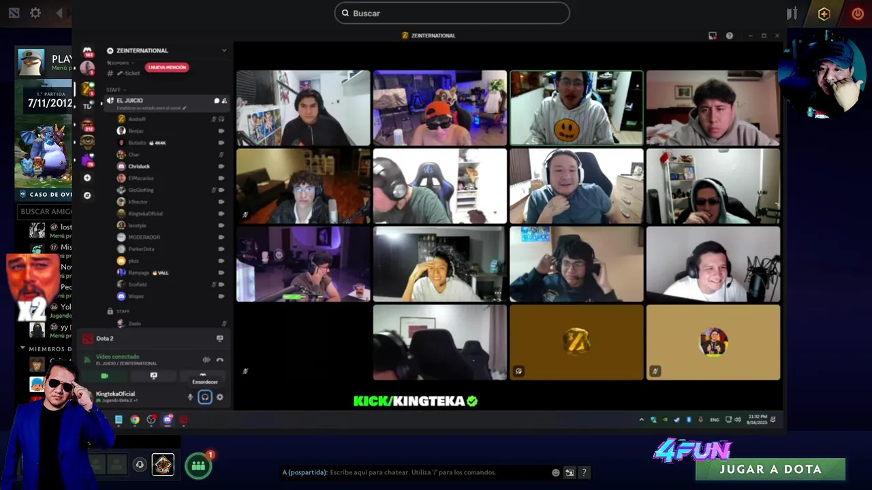Image resolution: width=872 pixels, height=490 pixels.
Task: Click user ElMacarius in voice list
Action: coord(140,178)
